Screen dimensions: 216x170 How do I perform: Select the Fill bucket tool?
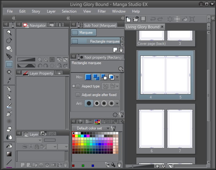tap(9, 146)
